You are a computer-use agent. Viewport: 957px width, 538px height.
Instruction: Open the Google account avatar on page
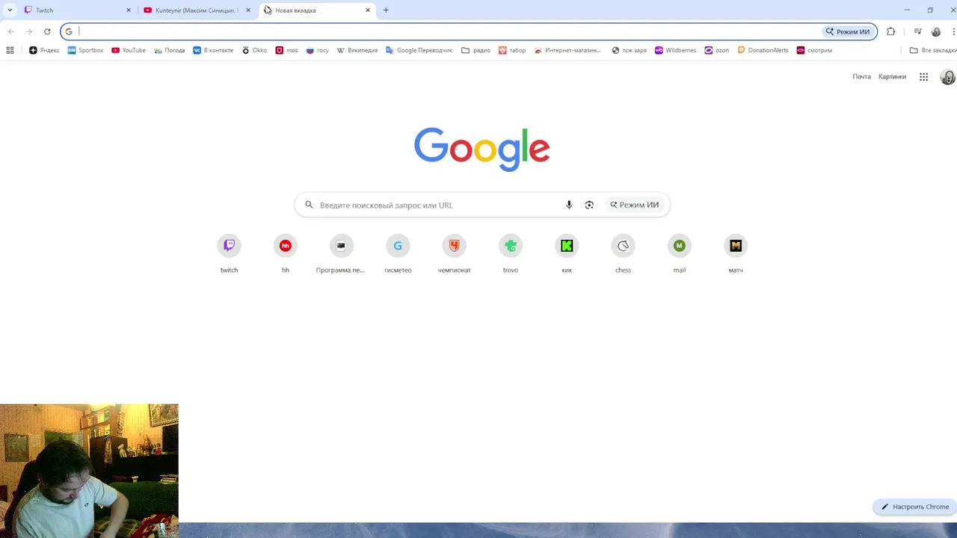948,77
